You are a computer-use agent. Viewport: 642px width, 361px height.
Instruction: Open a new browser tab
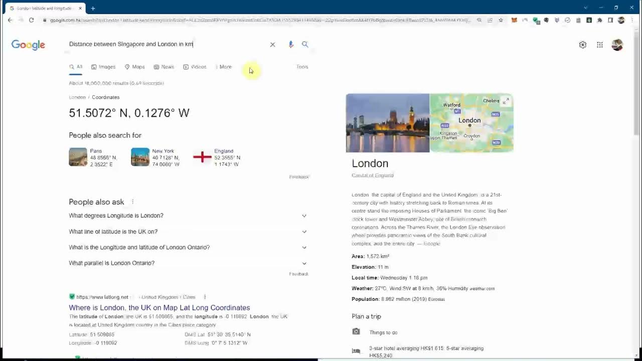click(93, 8)
